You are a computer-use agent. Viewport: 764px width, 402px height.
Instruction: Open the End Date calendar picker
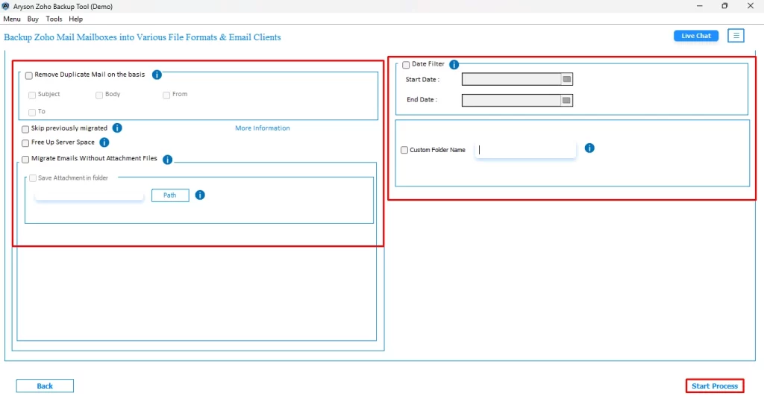coord(566,101)
